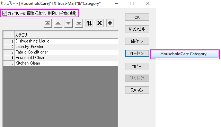Select the Household Clean row
This screenshot has height=127, width=221.
(x=66, y=58)
